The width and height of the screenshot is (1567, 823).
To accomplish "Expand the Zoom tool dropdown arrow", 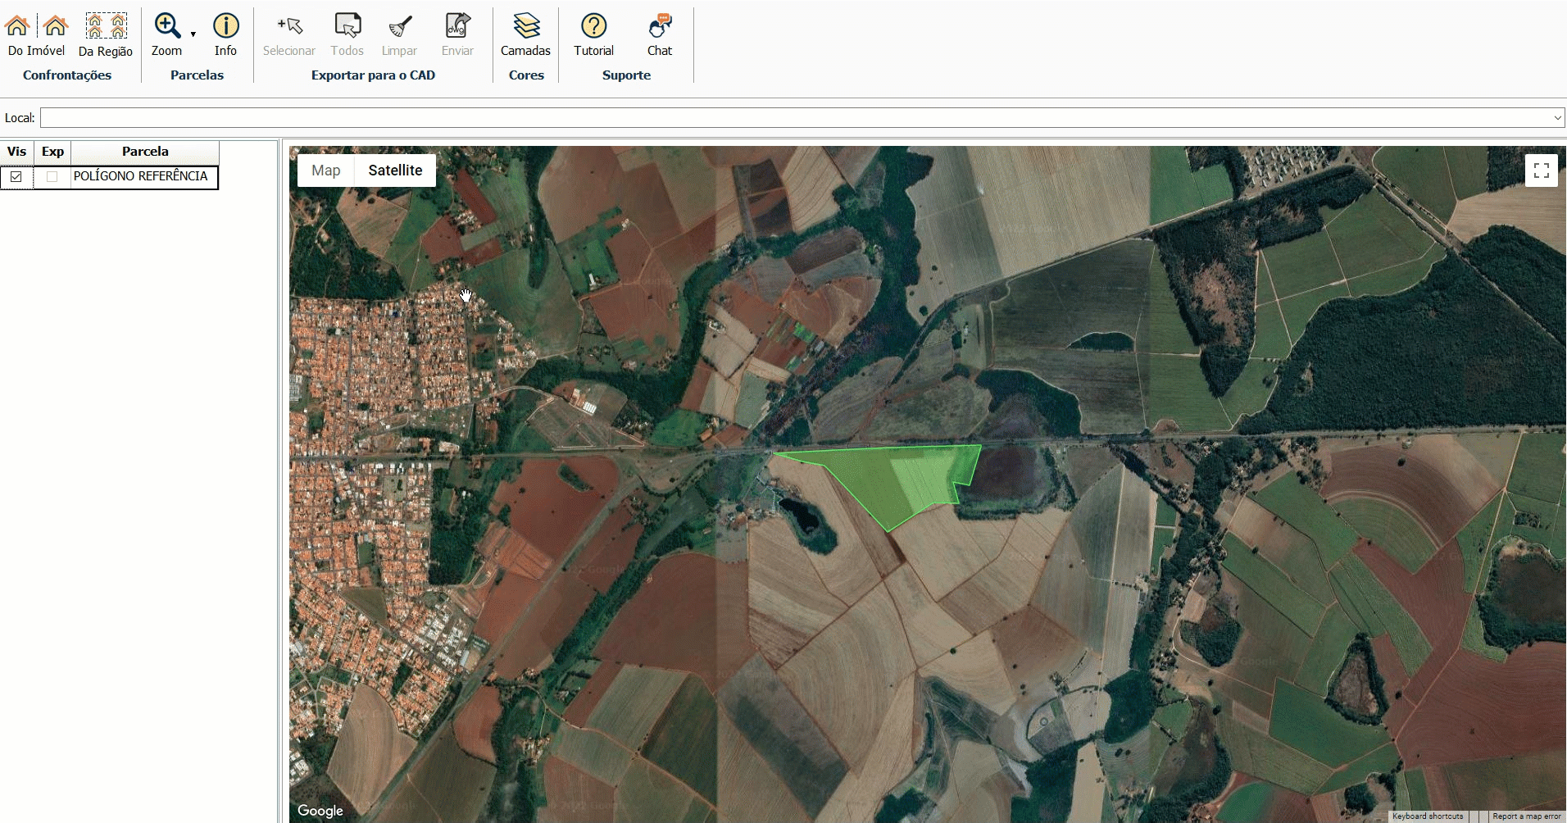I will point(193,34).
